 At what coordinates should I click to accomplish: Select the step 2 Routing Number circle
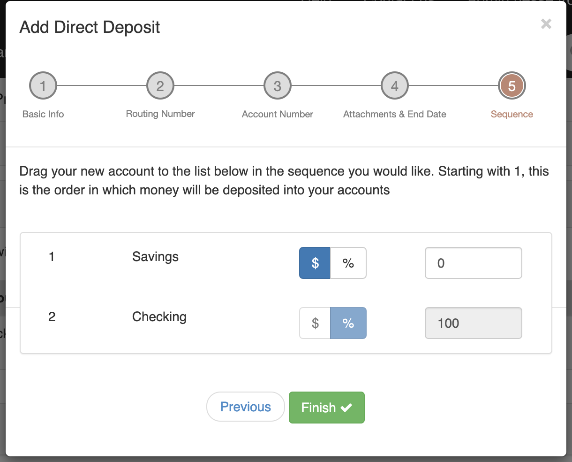(x=160, y=85)
